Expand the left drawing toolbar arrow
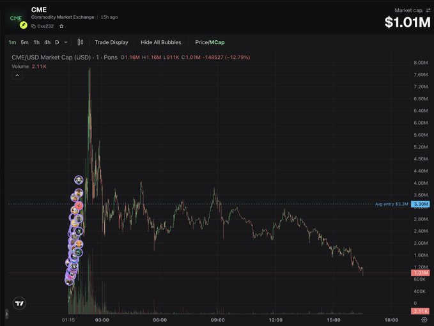Screen dimensions: 434x326 coord(6,314)
